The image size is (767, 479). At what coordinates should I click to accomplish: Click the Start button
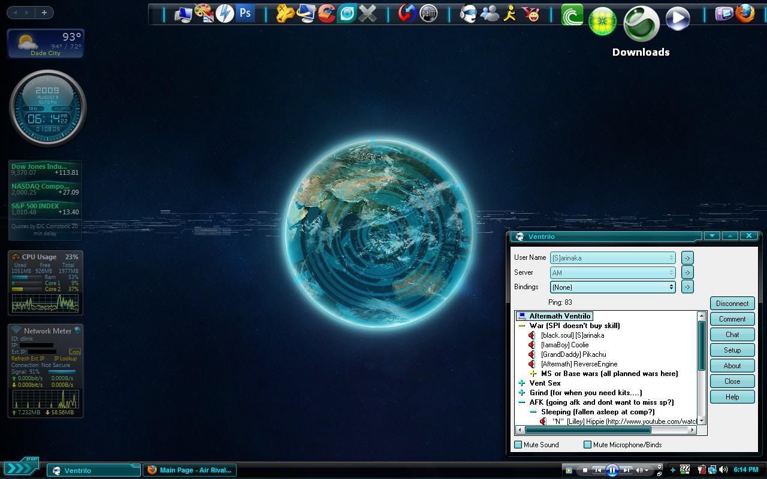pos(22,468)
